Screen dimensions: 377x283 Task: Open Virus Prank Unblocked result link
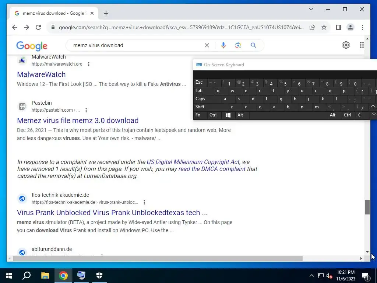coord(112,213)
